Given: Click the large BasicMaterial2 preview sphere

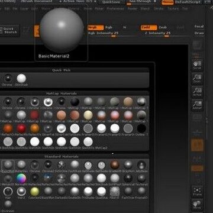Looking at the screenshot, I should pos(62,30).
